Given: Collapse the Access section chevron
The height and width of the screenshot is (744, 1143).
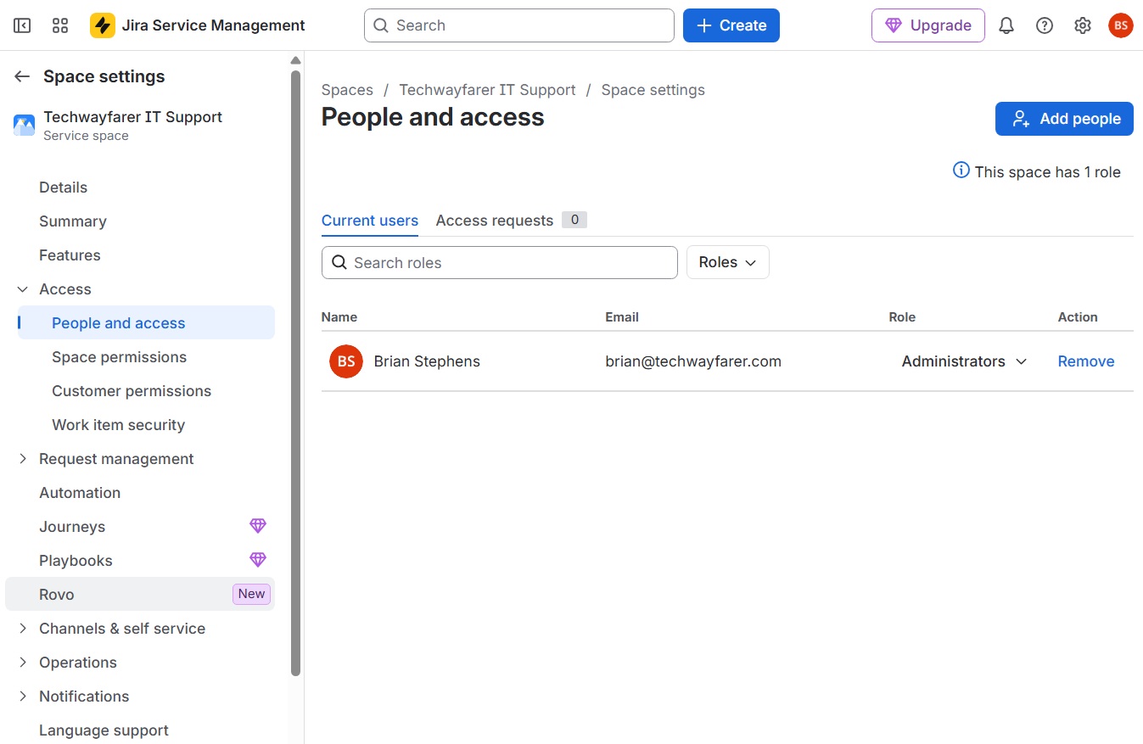Looking at the screenshot, I should coord(23,289).
